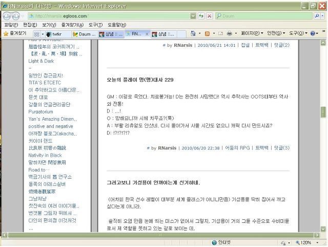Open the 파일(F) menu

[x=11, y=25]
